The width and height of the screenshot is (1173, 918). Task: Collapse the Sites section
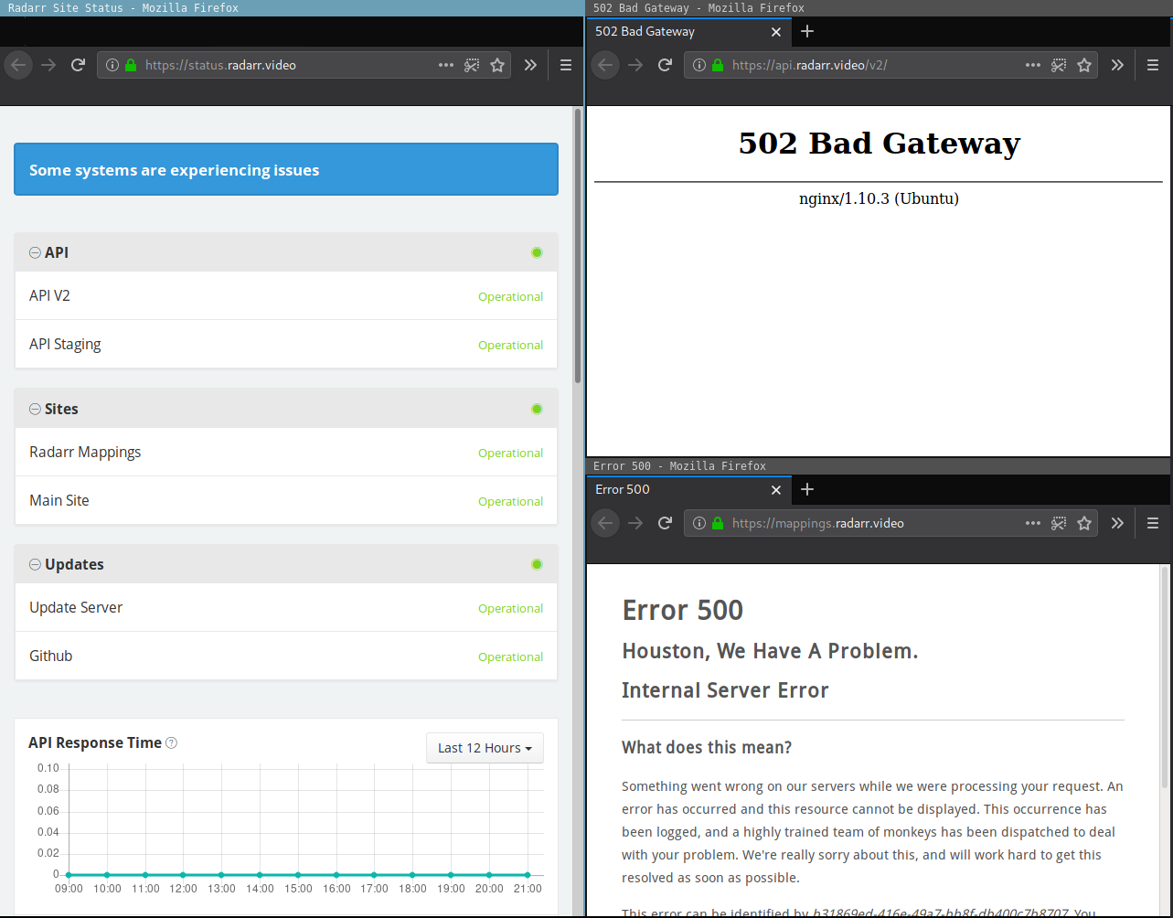(34, 409)
